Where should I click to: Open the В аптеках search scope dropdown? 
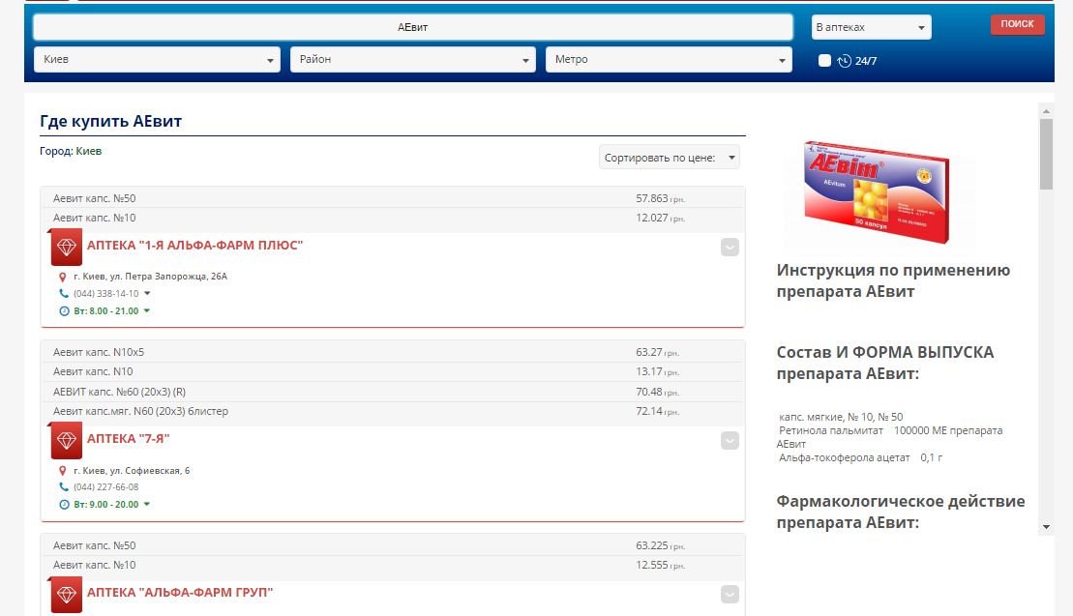[x=871, y=27]
